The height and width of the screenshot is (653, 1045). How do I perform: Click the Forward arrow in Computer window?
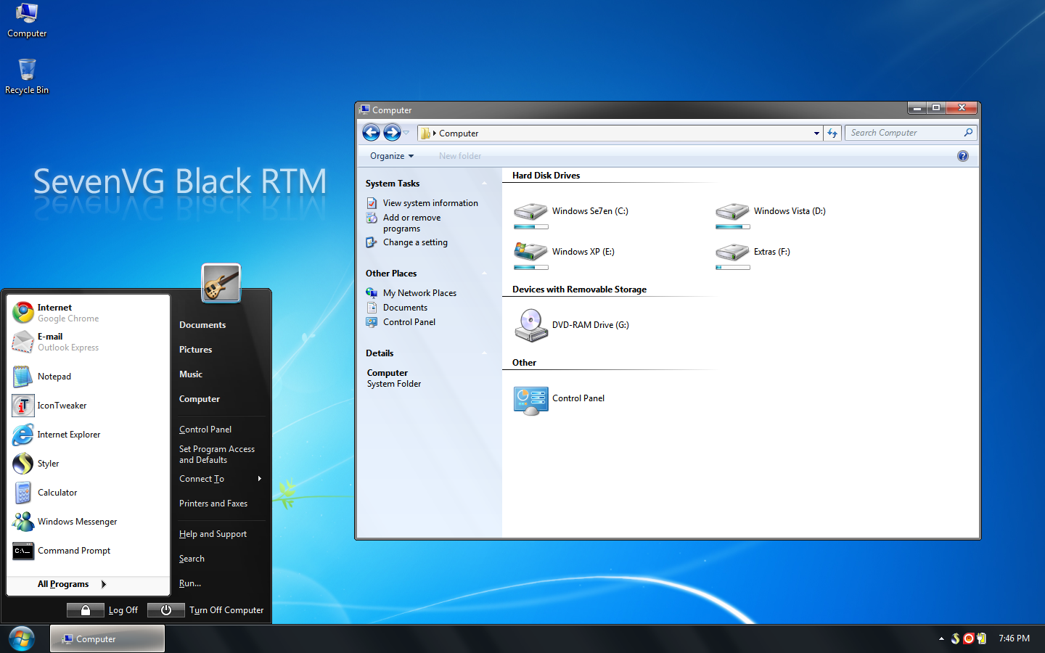tap(392, 133)
